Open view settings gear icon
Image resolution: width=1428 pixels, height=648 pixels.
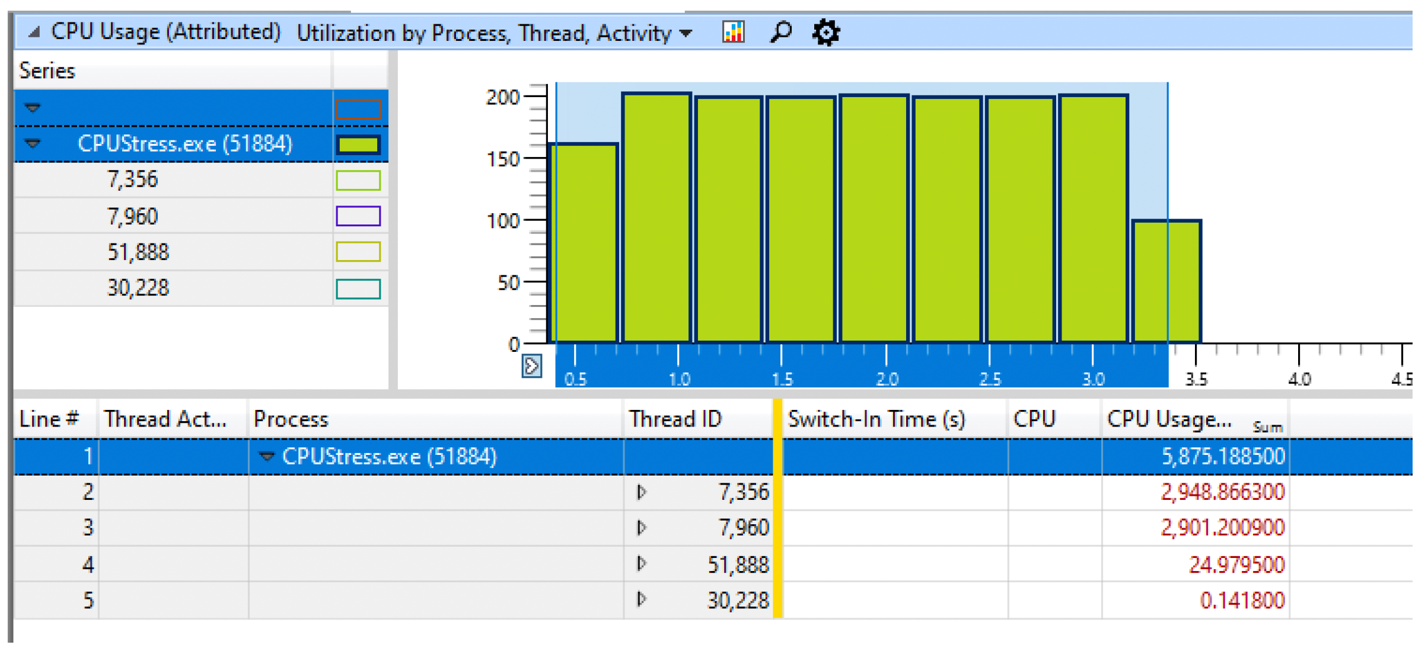(825, 32)
